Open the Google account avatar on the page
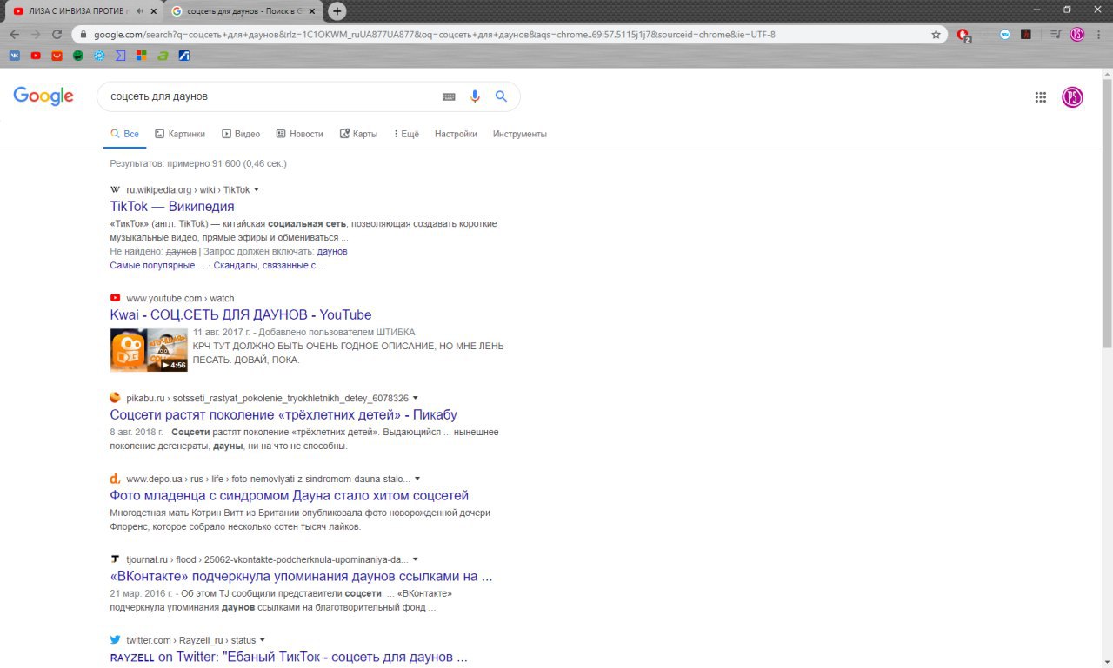 point(1073,97)
